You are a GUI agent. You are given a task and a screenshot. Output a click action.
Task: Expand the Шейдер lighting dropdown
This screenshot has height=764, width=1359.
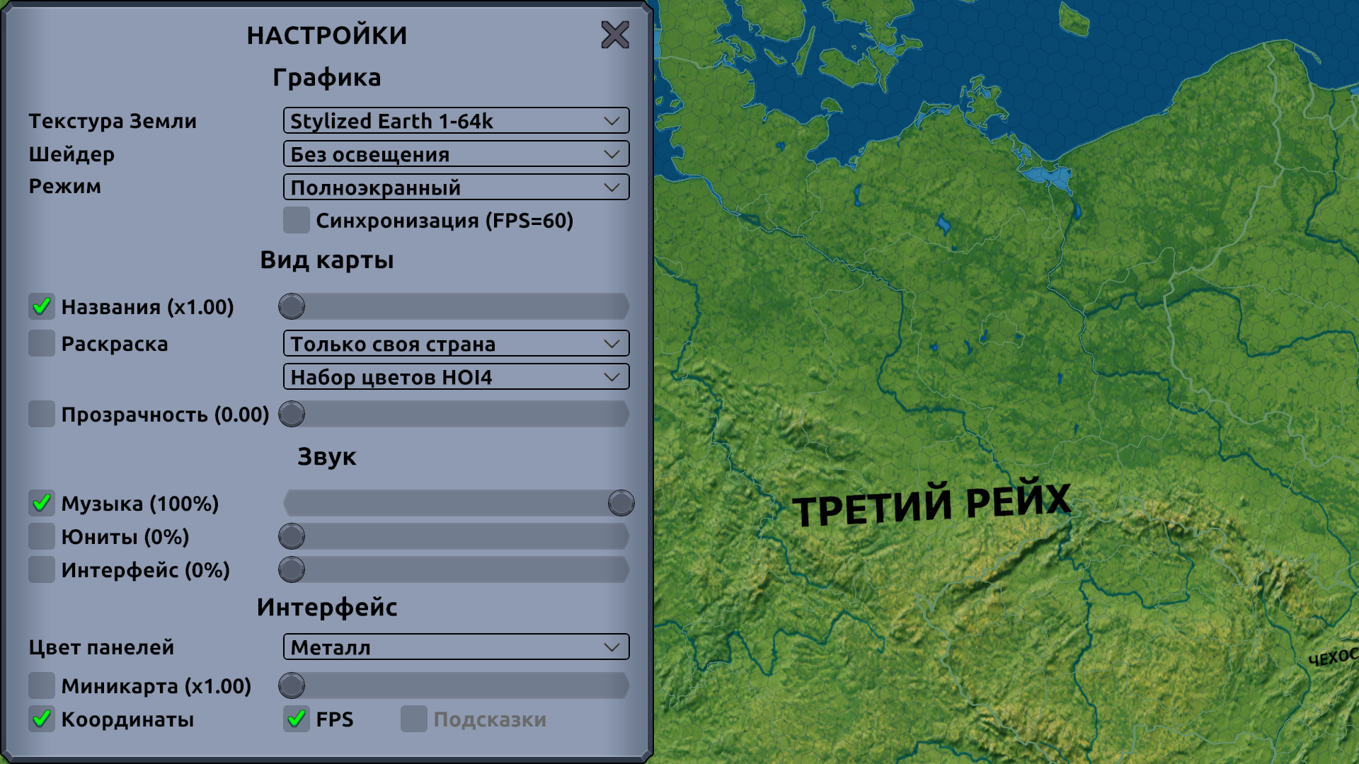pyautogui.click(x=456, y=154)
